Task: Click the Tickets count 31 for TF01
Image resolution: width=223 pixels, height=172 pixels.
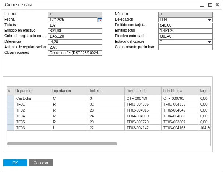Action: (x=106, y=104)
